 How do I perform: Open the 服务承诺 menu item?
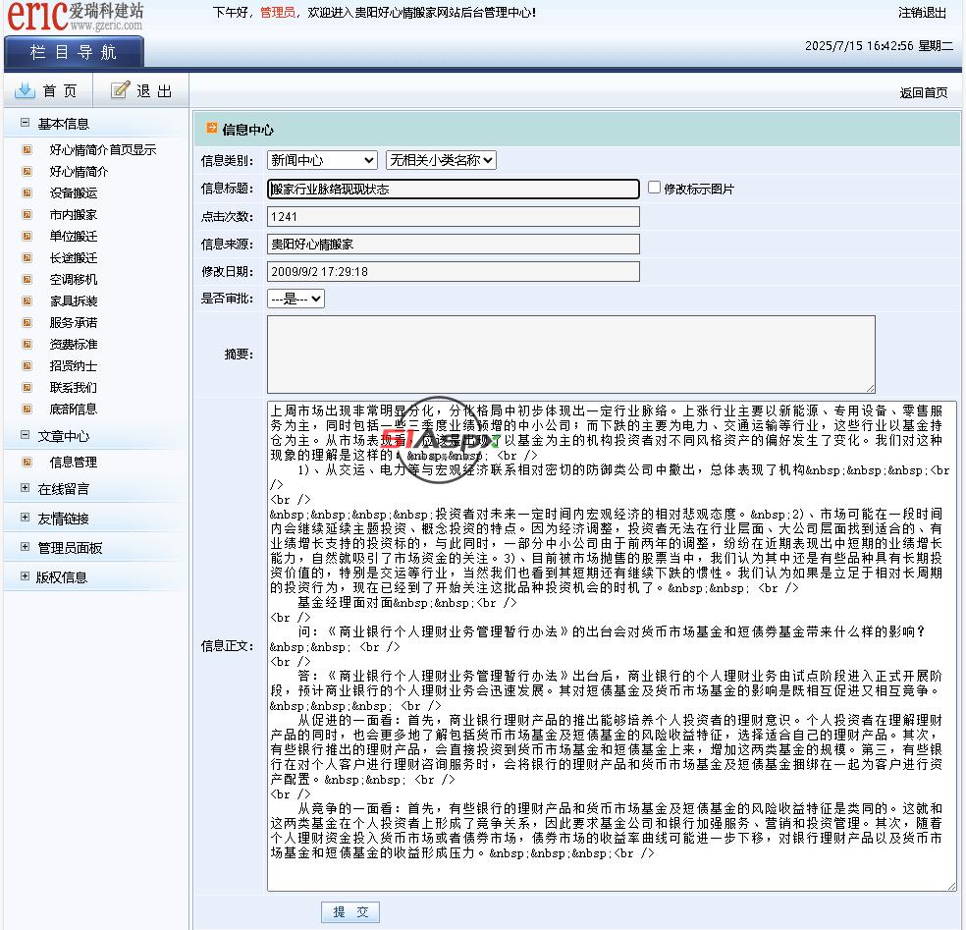tap(74, 322)
